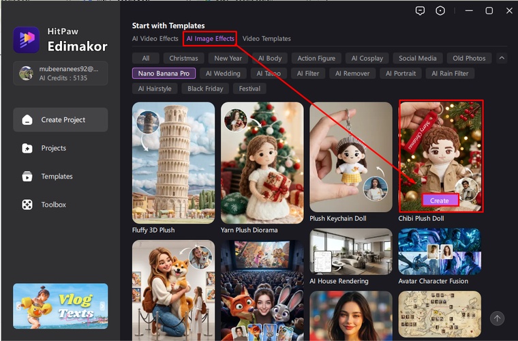Open the Projects sidebar item
The height and width of the screenshot is (341, 518).
click(x=61, y=148)
